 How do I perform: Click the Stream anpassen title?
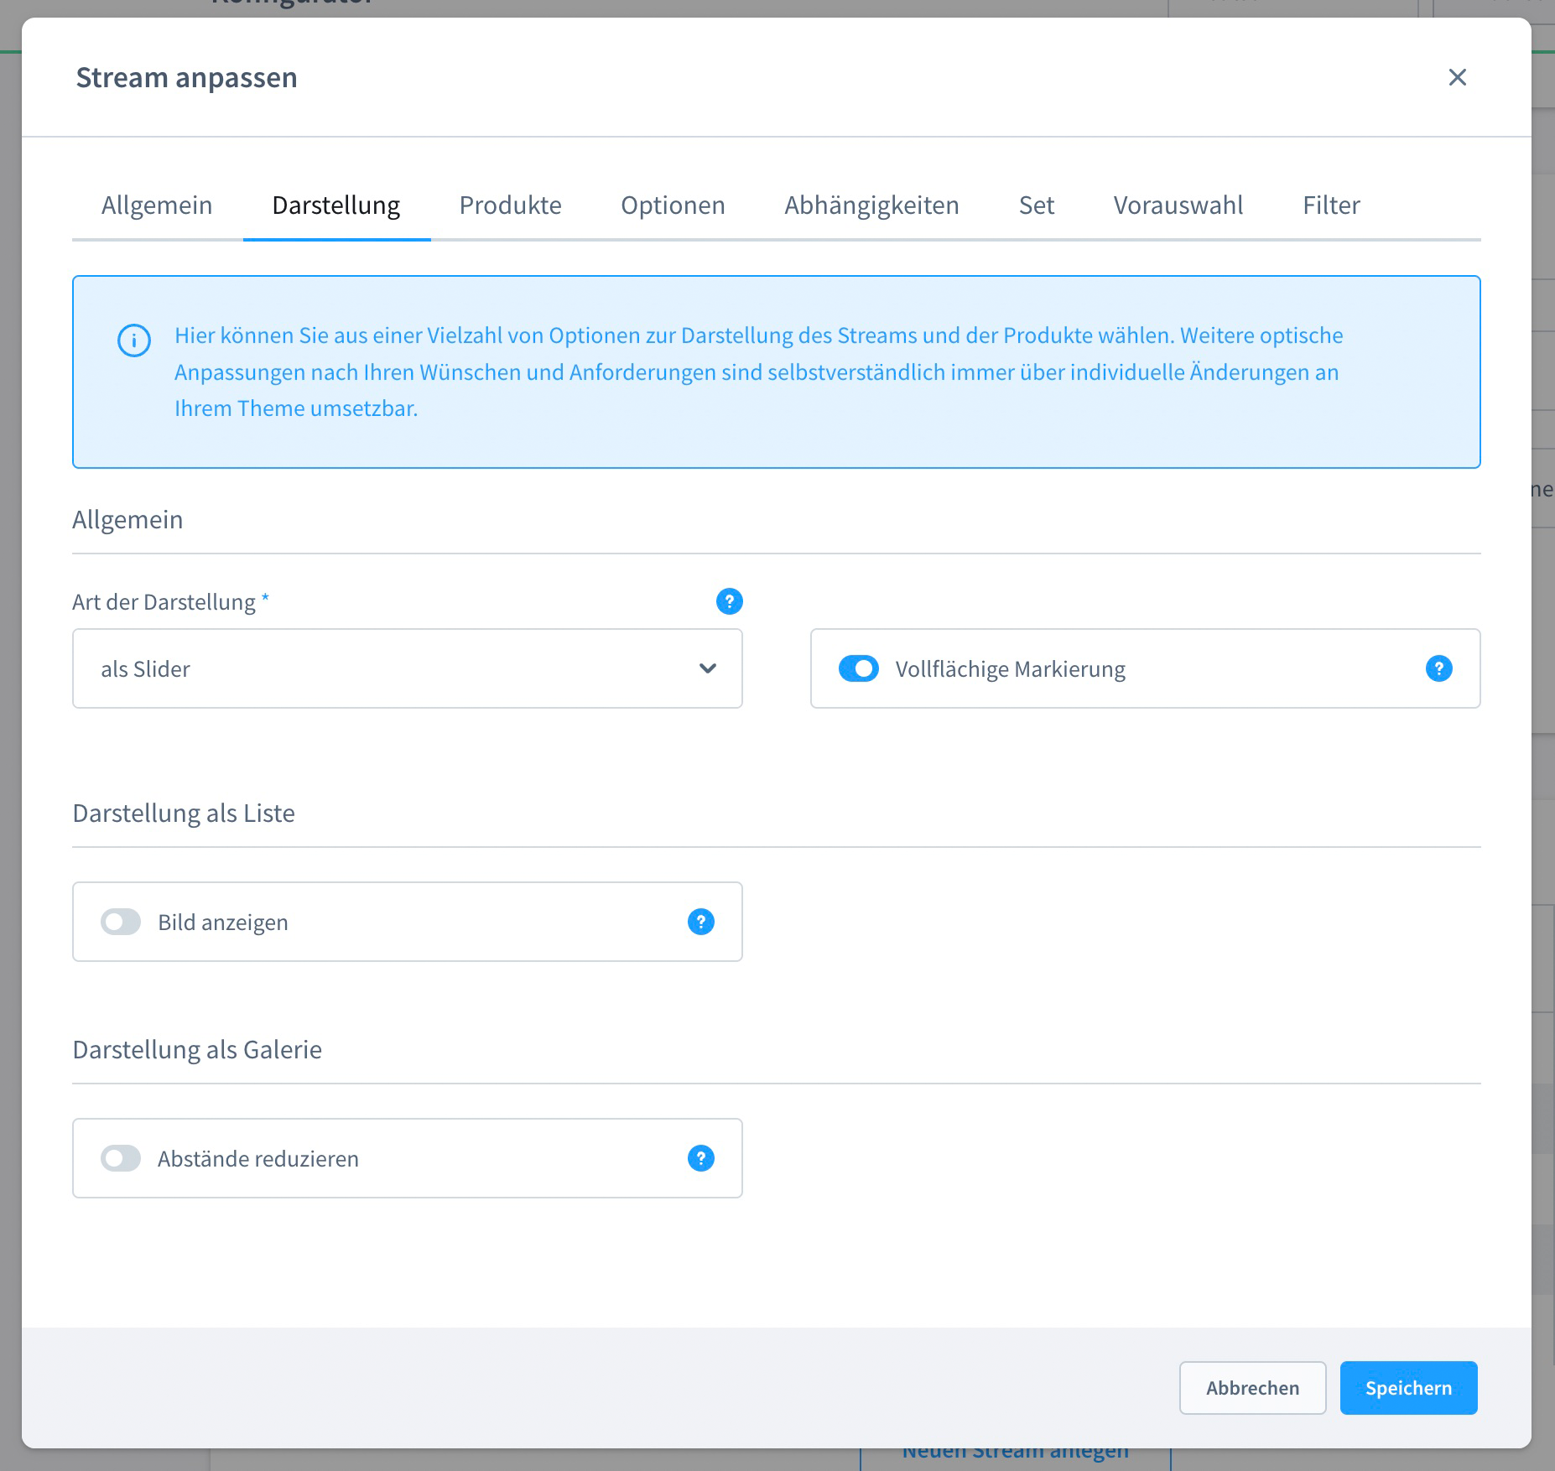click(187, 77)
